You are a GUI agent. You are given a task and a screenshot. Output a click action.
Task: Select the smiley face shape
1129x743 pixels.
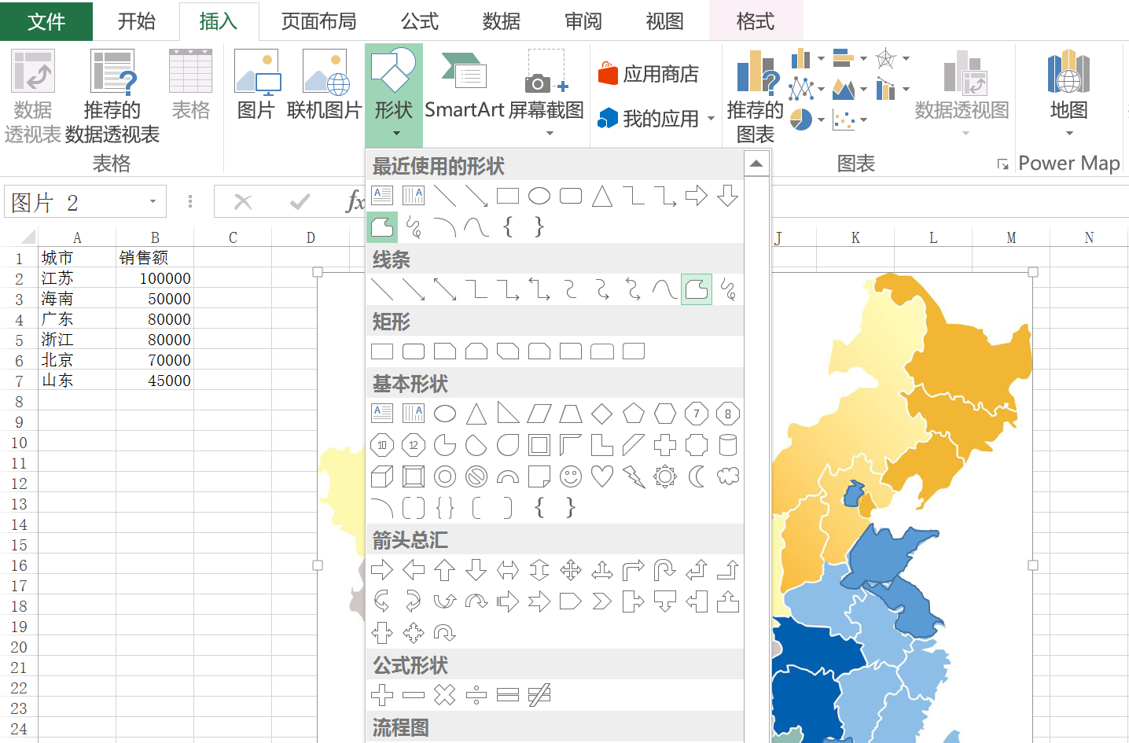(x=571, y=476)
